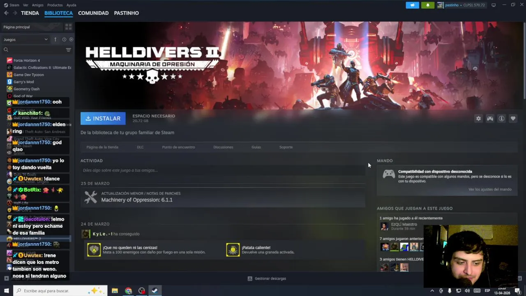Open the DLC link
Screen dimensions: 526x296
tap(140, 147)
